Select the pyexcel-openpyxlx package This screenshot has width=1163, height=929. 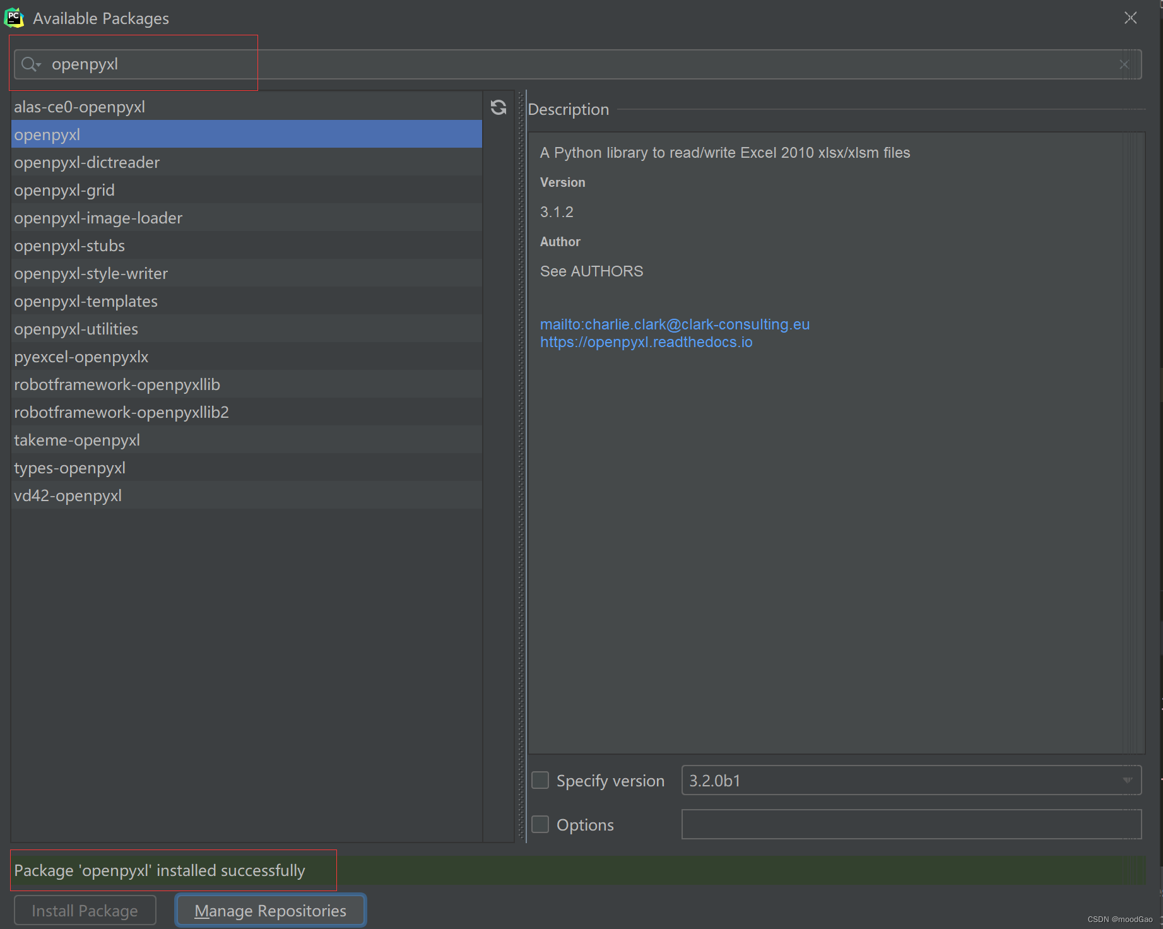pyautogui.click(x=81, y=357)
